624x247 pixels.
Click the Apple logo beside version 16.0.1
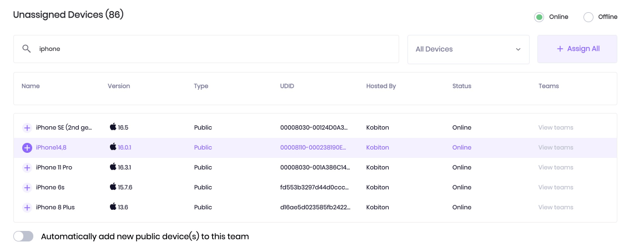pos(113,147)
